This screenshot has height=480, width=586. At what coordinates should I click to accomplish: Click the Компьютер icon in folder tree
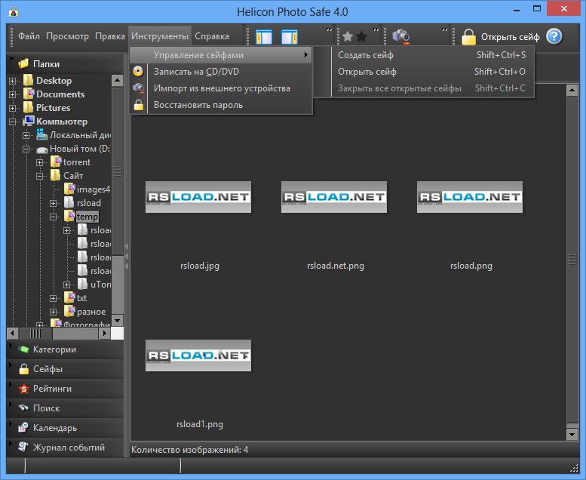pyautogui.click(x=29, y=122)
